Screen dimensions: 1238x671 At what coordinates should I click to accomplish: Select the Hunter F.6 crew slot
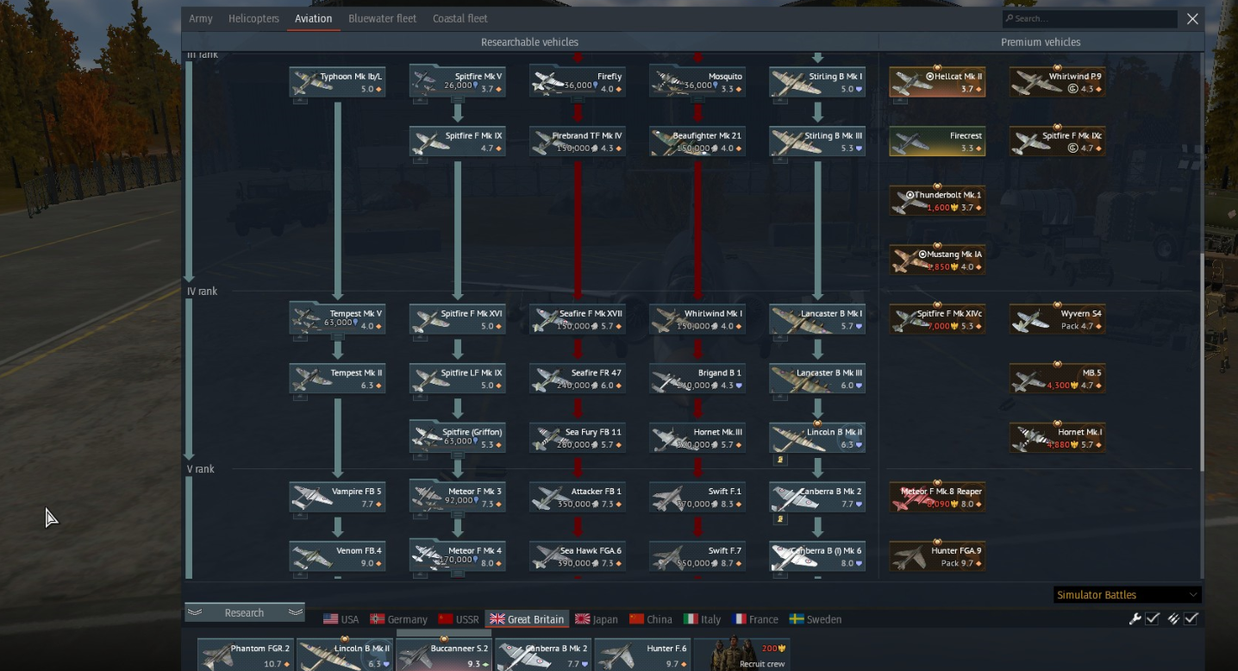[x=642, y=655]
